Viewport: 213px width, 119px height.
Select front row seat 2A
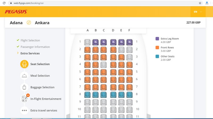tap(87, 49)
